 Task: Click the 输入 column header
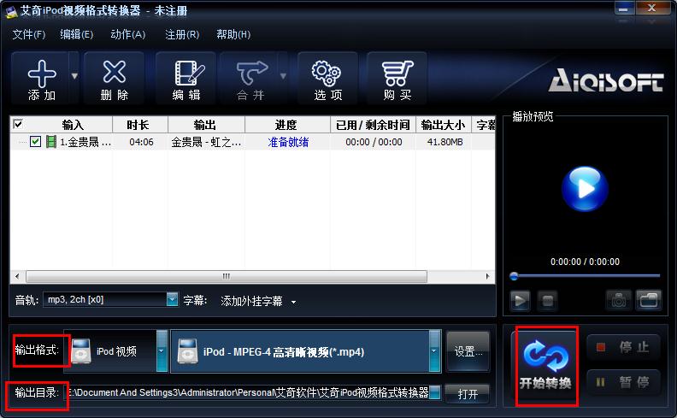pyautogui.click(x=72, y=125)
